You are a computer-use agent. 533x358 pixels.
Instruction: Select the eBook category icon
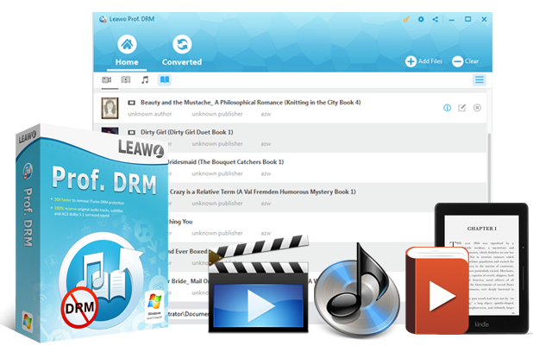pyautogui.click(x=165, y=80)
